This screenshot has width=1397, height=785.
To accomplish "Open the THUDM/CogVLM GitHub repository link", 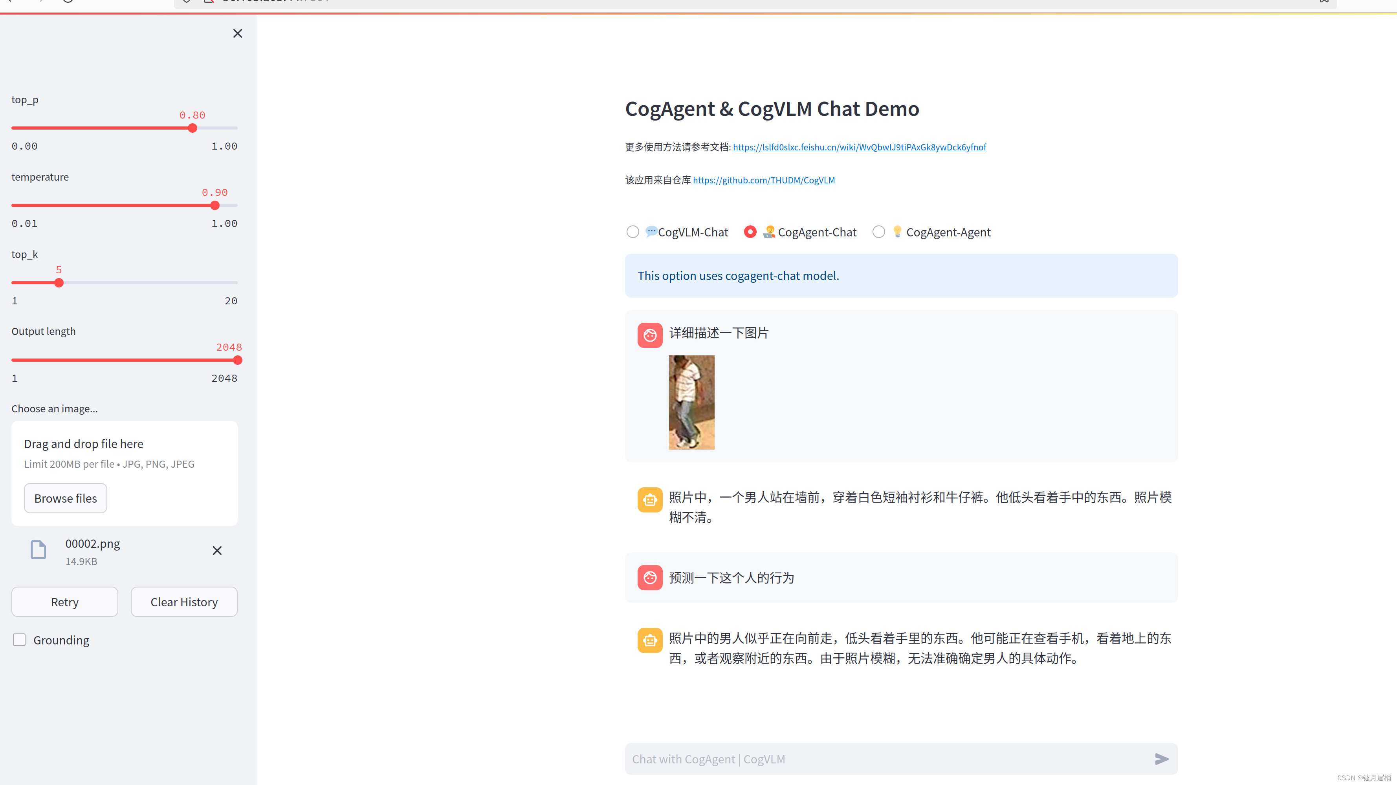I will tap(764, 179).
